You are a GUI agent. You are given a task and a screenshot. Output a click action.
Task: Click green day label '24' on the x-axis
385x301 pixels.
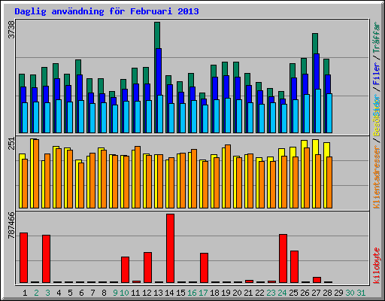(x=282, y=293)
